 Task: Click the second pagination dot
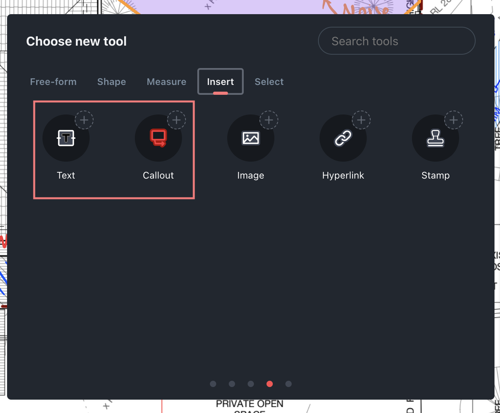pos(232,384)
